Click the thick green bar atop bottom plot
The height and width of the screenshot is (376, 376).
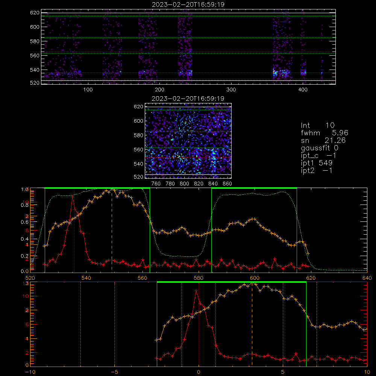click(x=231, y=282)
